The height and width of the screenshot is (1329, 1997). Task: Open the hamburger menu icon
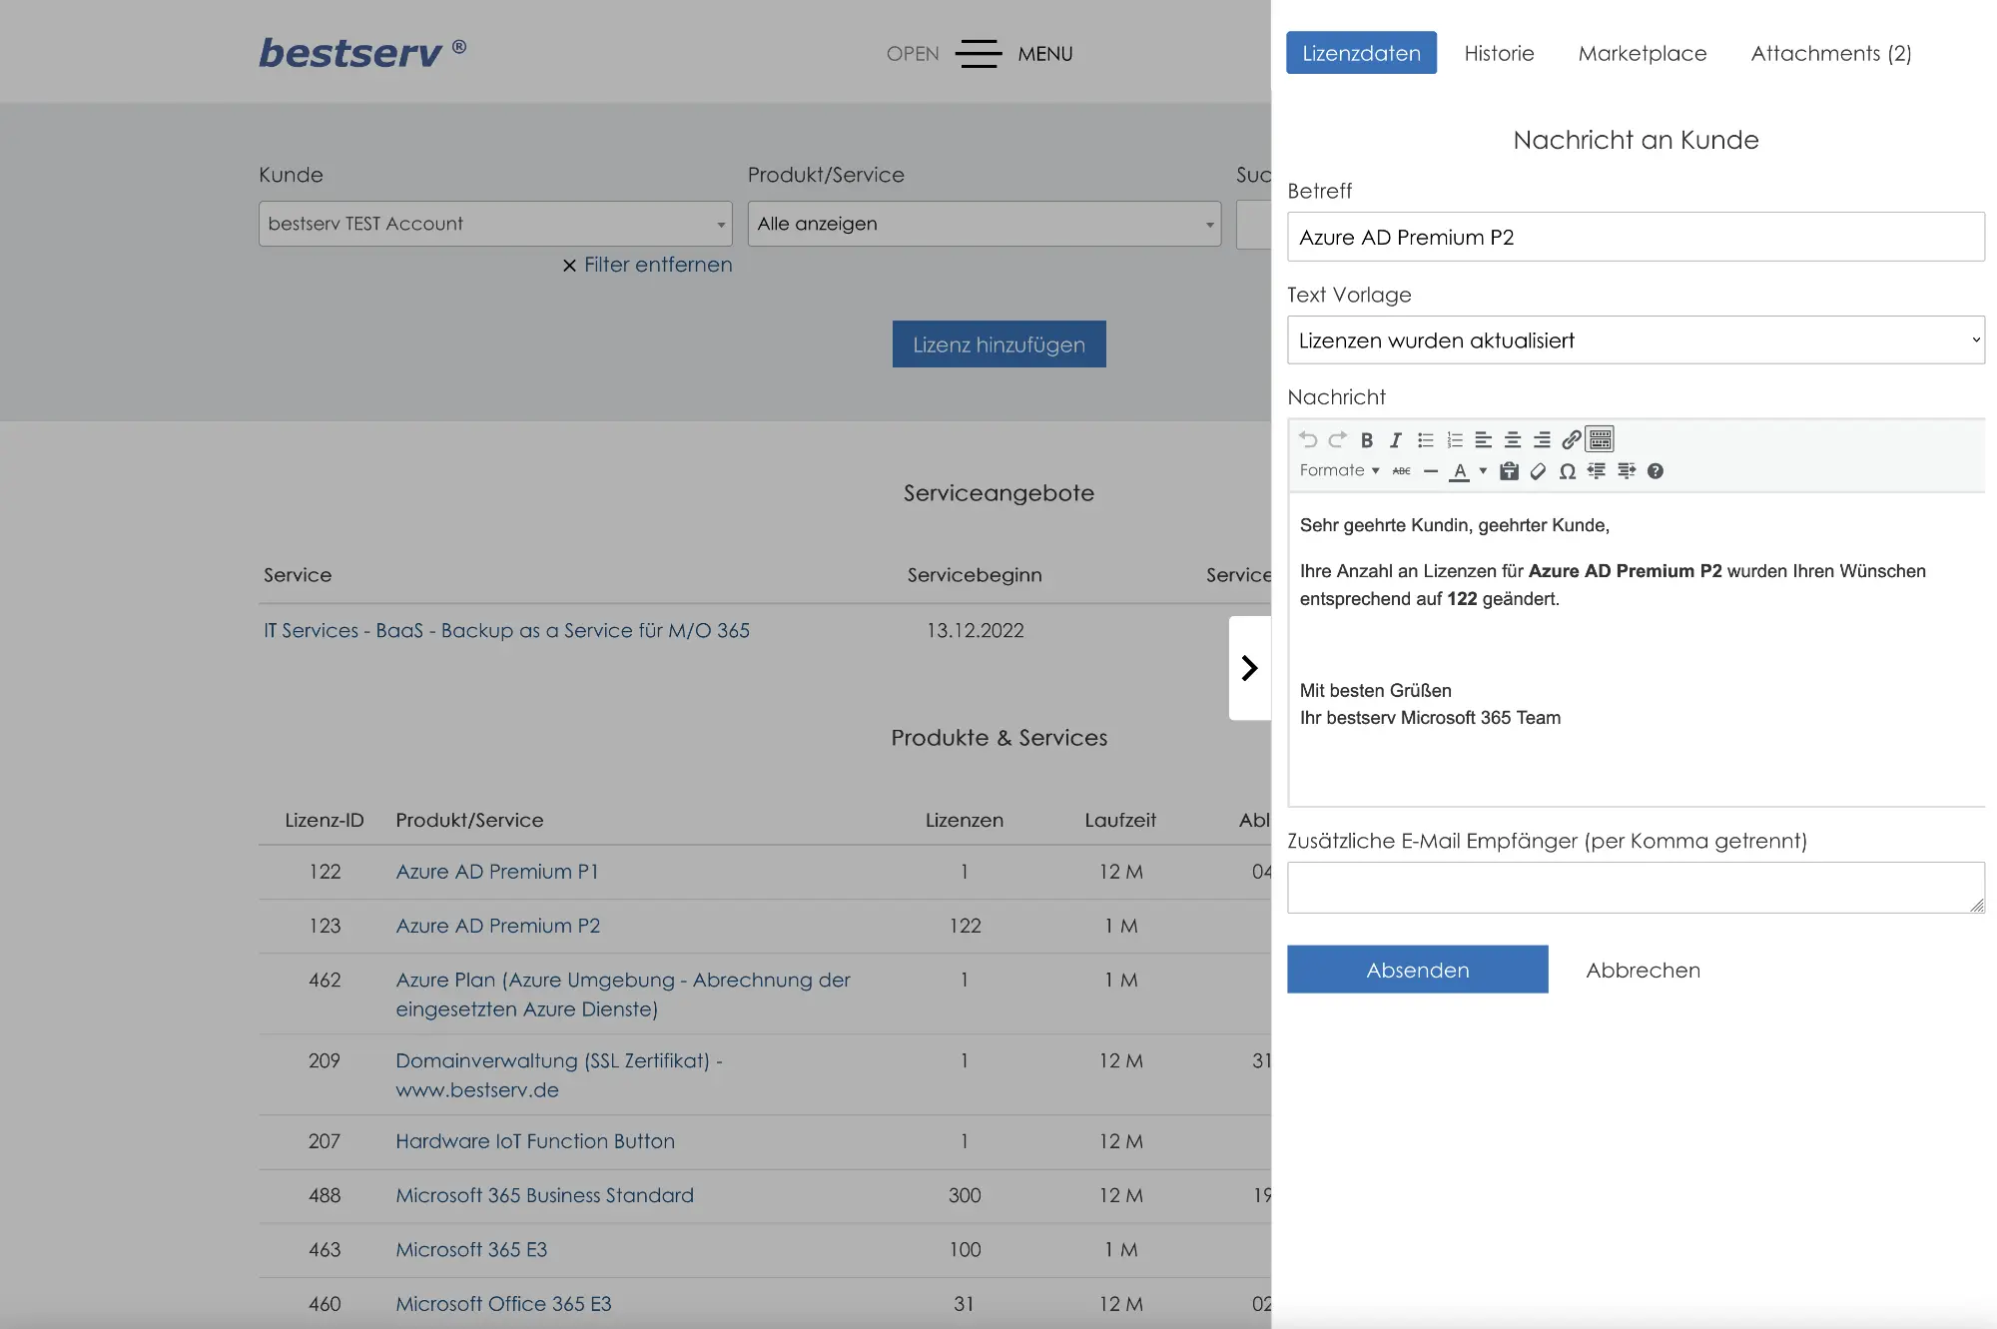pyautogui.click(x=979, y=54)
